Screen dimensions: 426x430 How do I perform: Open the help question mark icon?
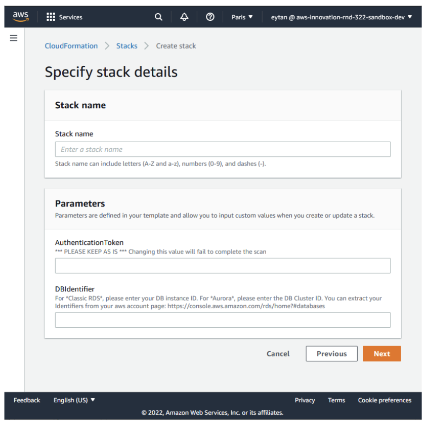tap(210, 17)
